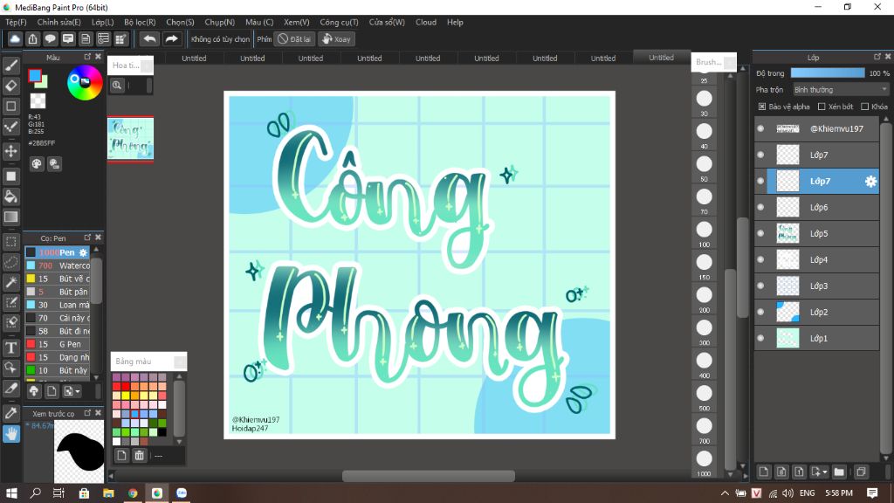Open the Pha trộn blend mode dropdown
The height and width of the screenshot is (503, 894).
click(x=841, y=90)
